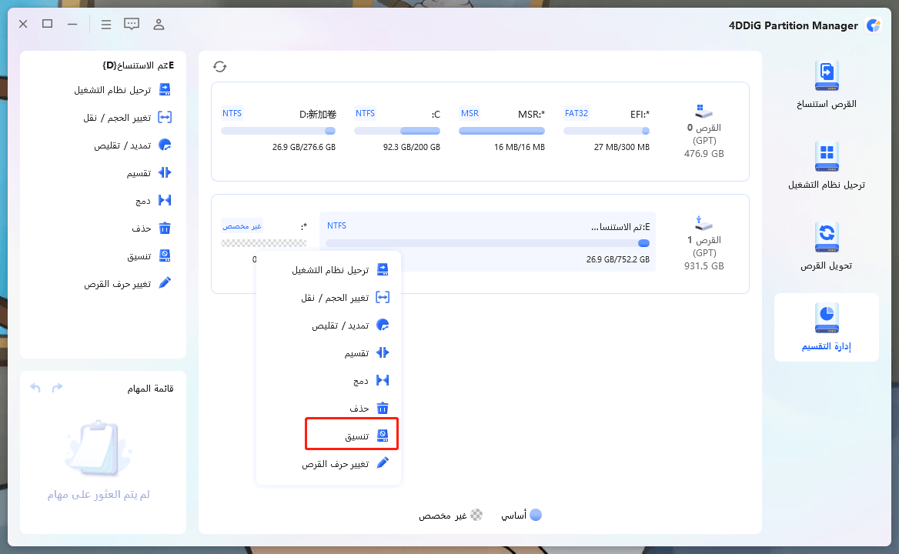Select the Split (تقسيم) icon in left panel
This screenshot has width=899, height=554.
point(163,172)
